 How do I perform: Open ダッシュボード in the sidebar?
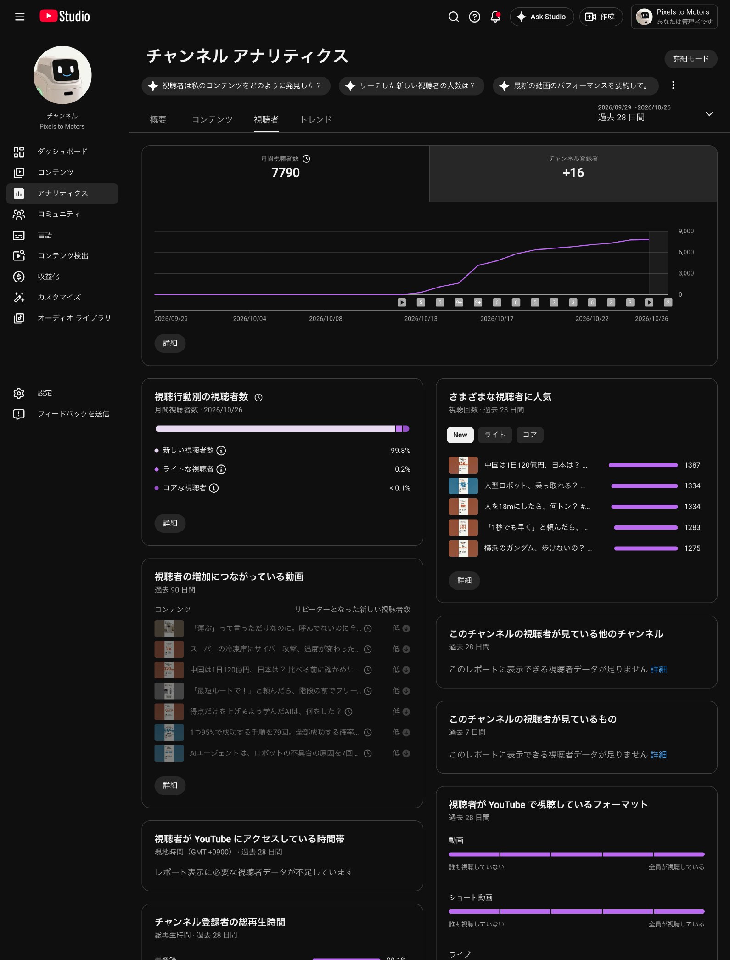tap(62, 152)
